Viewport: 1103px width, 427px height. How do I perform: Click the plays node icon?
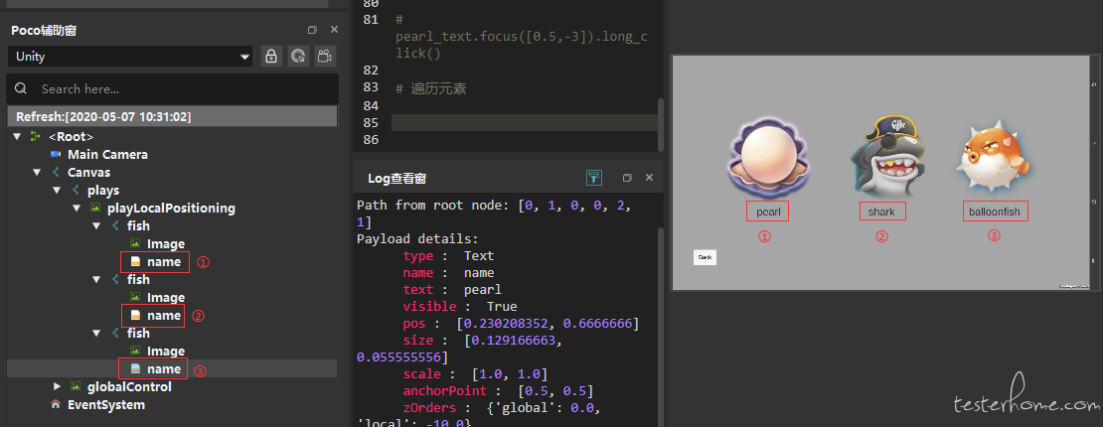pyautogui.click(x=76, y=190)
